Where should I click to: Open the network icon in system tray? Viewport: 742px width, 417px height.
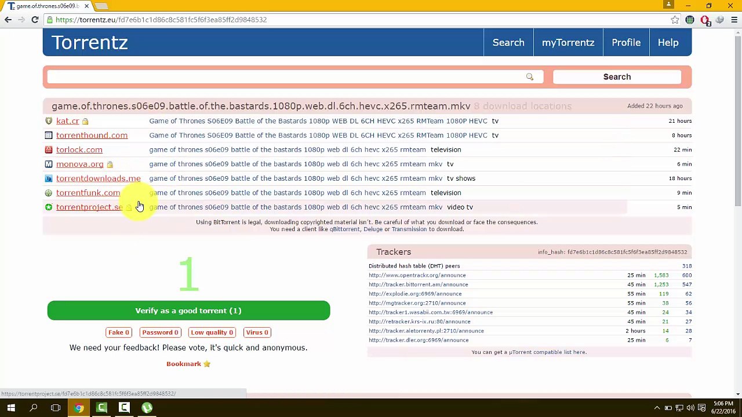click(x=679, y=408)
